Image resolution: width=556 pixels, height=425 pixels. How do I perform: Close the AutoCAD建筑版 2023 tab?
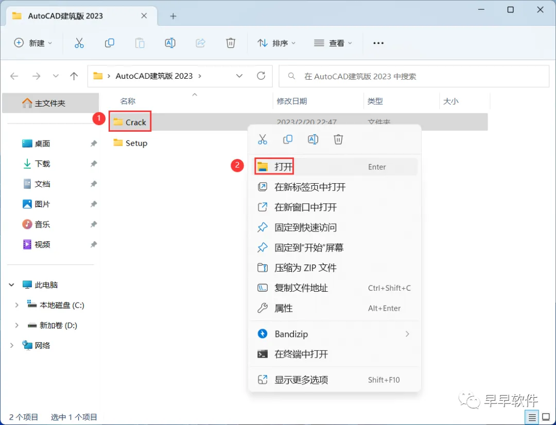click(x=144, y=15)
